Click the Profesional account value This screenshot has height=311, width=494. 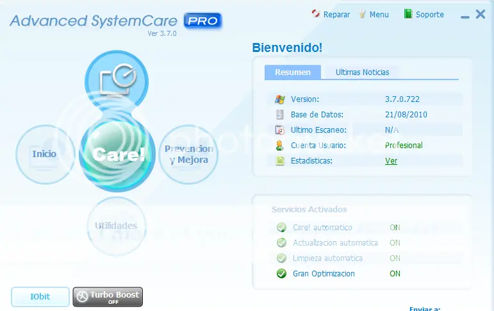click(404, 146)
